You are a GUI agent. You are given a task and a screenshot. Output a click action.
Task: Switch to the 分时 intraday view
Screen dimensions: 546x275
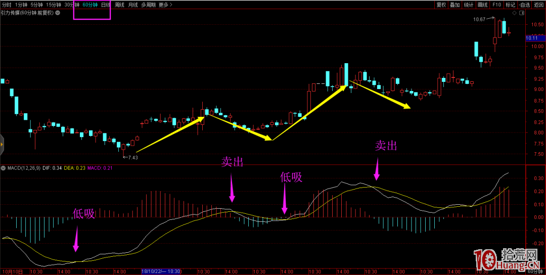[7, 5]
